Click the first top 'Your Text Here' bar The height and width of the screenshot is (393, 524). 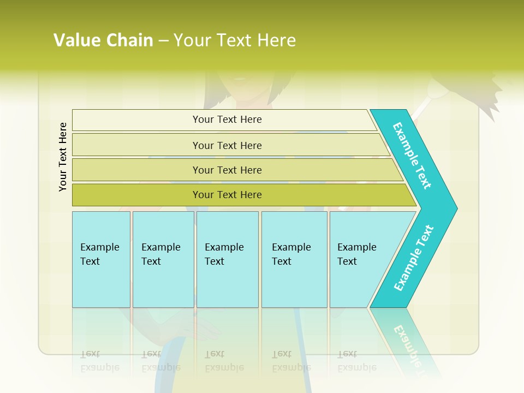tap(224, 120)
